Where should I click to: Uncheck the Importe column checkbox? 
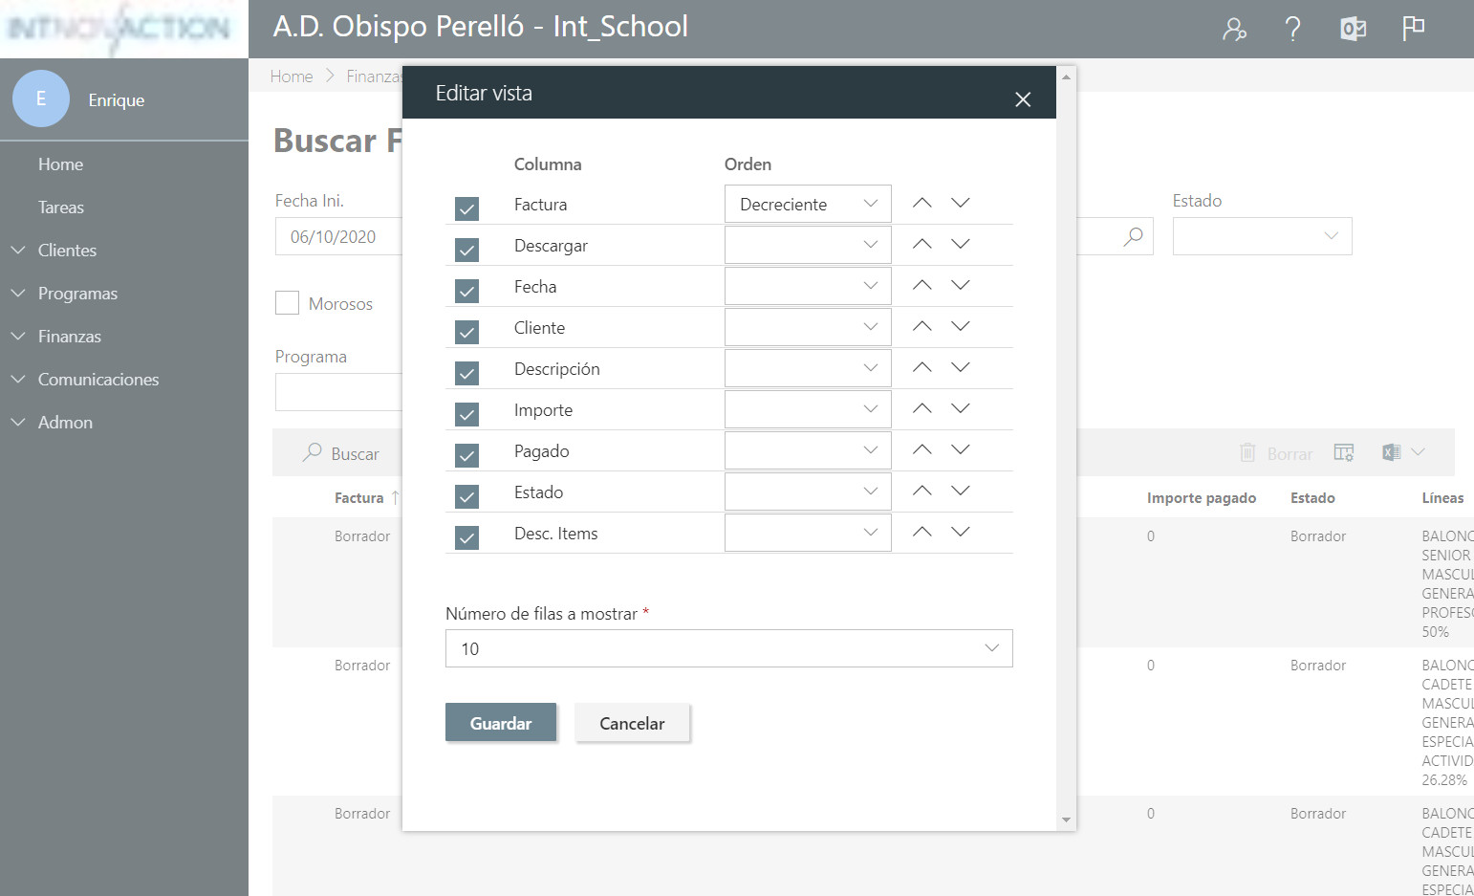466,414
